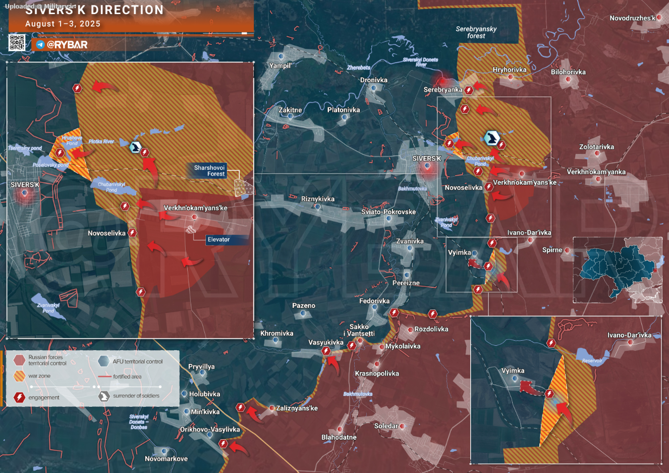Select the AFU territorial control legend swatch
The height and width of the screenshot is (473, 669).
(103, 361)
